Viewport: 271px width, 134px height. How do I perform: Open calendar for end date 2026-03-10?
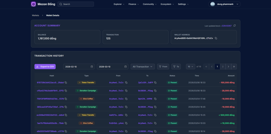[x=125, y=67]
